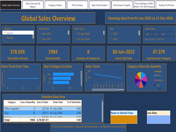Click the pie legend scroll-down arrow
Viewport: 176px width, 132px height.
tap(160, 89)
